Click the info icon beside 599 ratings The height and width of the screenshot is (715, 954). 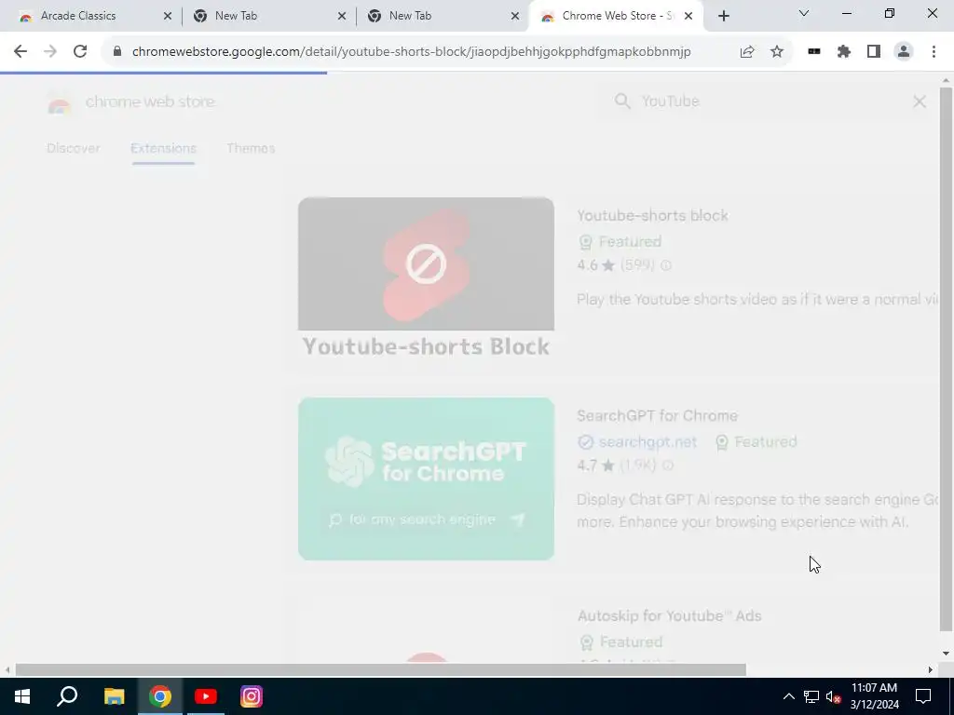(x=666, y=265)
